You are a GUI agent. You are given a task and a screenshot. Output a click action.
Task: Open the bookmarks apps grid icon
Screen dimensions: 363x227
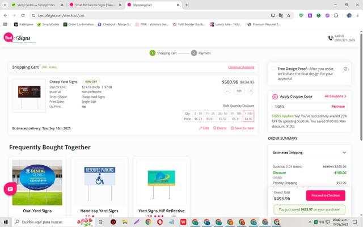pyautogui.click(x=5, y=24)
